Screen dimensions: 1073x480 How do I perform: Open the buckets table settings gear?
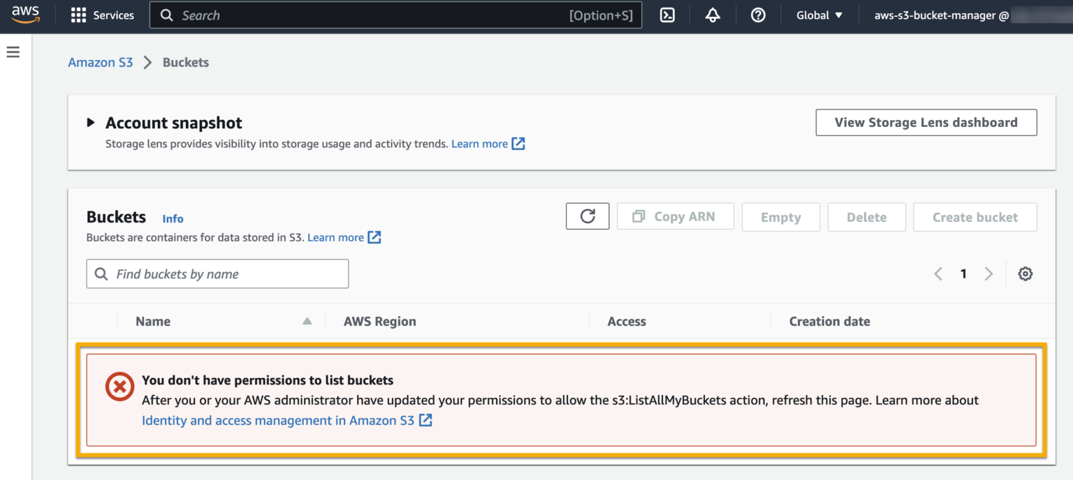[x=1025, y=273]
